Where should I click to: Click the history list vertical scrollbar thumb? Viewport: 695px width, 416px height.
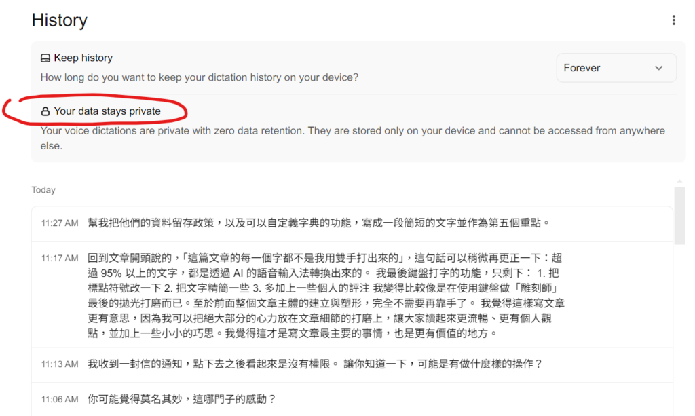pos(679,216)
